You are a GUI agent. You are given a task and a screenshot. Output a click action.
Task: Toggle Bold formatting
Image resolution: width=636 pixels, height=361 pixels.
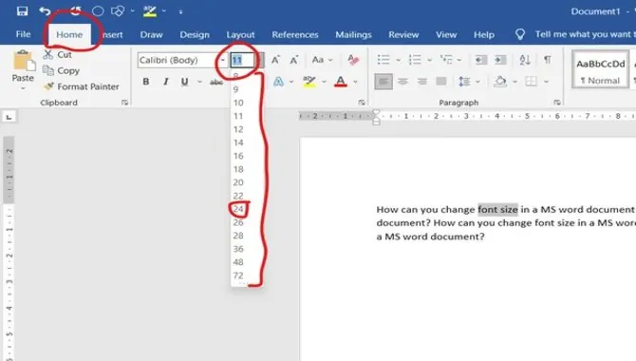click(x=146, y=82)
